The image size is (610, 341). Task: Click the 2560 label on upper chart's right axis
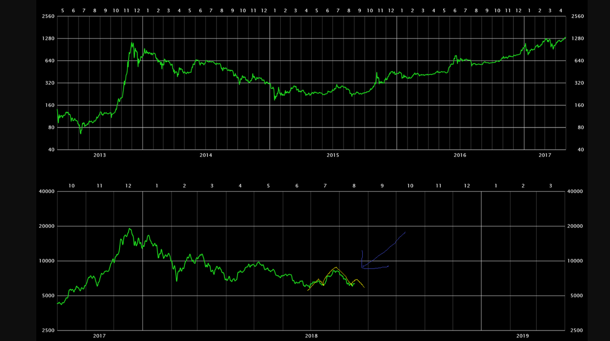coord(577,16)
